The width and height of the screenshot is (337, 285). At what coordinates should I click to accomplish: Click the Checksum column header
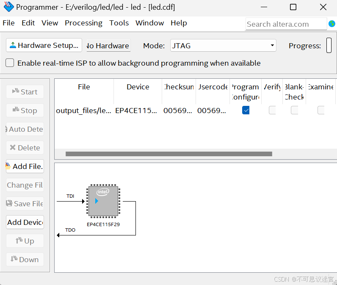(179, 91)
